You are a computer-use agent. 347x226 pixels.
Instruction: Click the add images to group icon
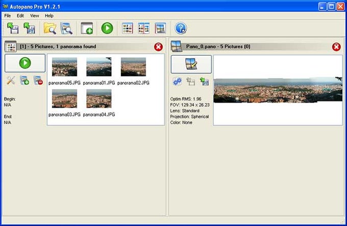point(24,81)
